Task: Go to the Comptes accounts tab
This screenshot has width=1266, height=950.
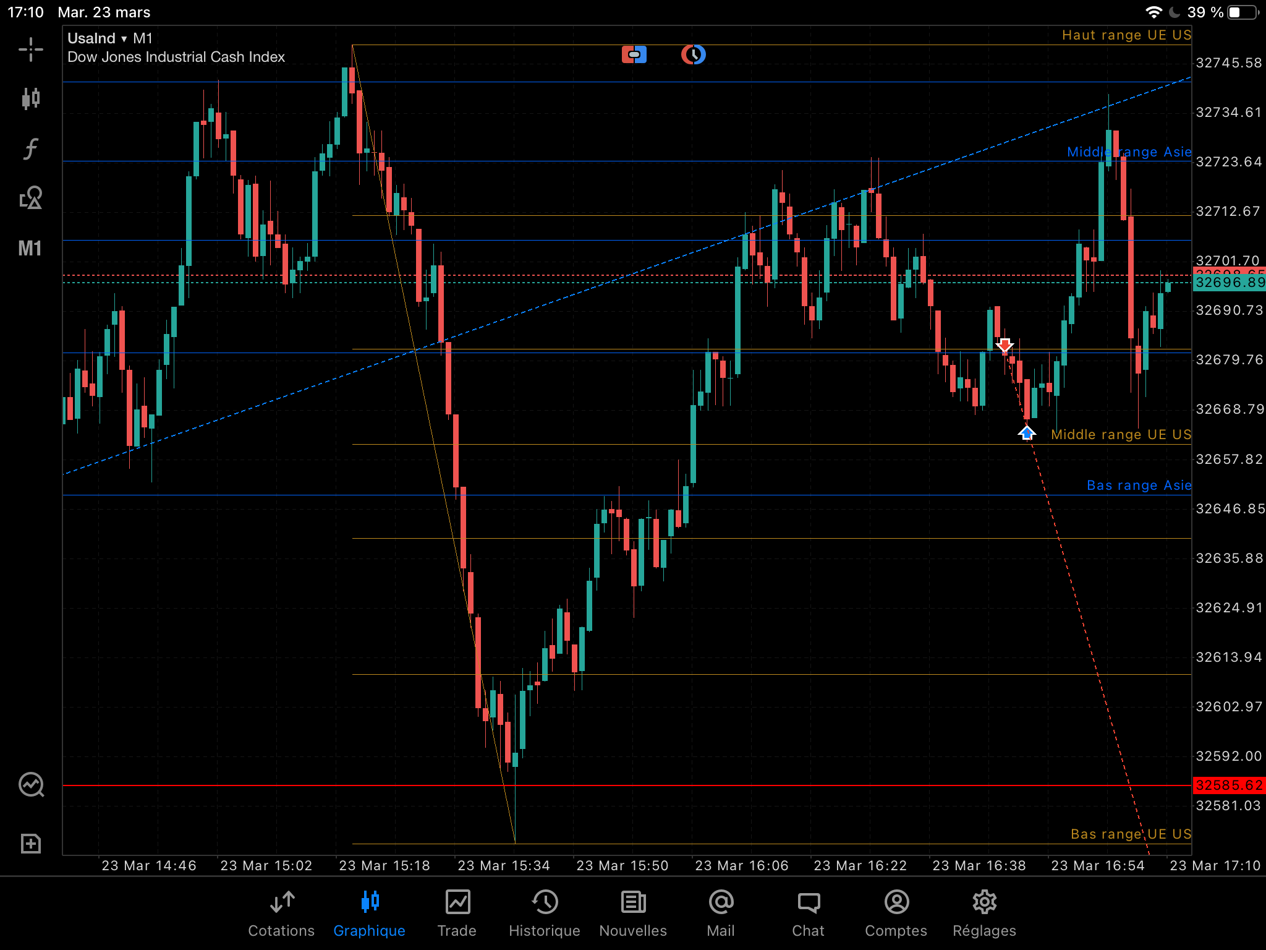Action: click(x=896, y=914)
